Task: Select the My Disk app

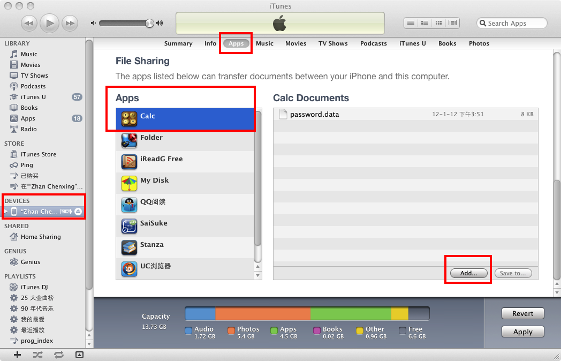Action: (x=185, y=183)
